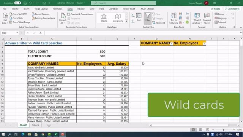The image size is (243, 137).
Task: Switch to the Review tab
Action: coord(81,9)
